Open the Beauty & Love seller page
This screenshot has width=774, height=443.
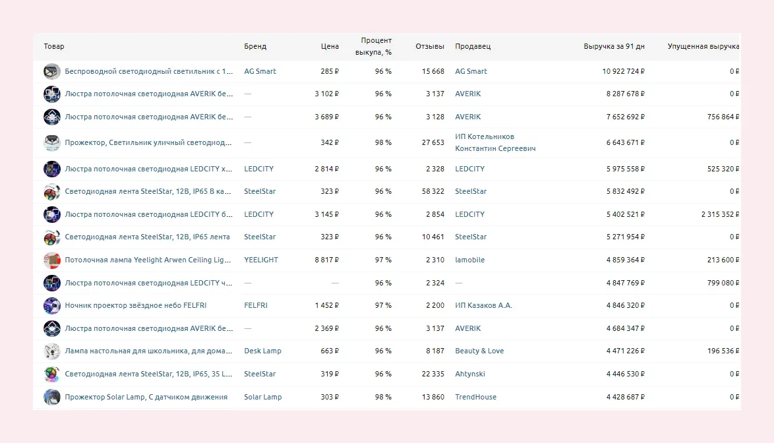(479, 351)
